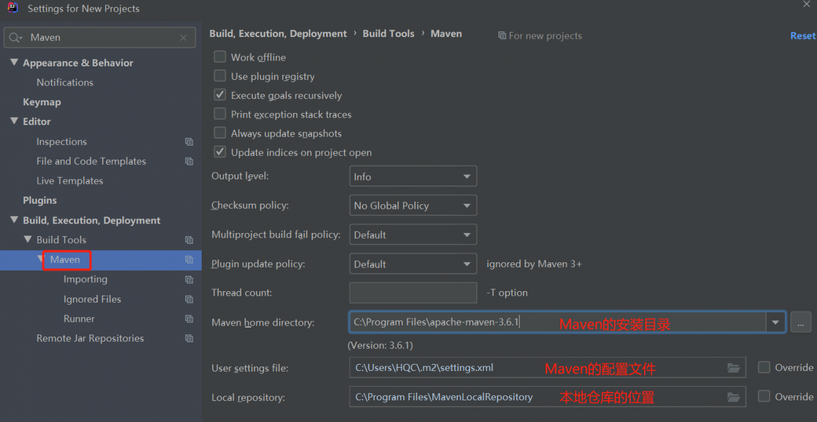
Task: Click the IntelliJ IDEA logo in title bar
Action: click(x=13, y=8)
